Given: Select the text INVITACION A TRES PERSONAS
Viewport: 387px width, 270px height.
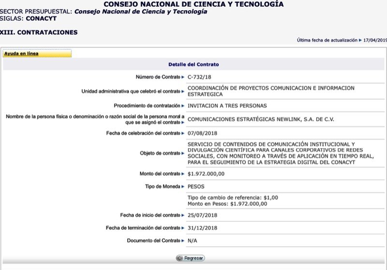Looking at the screenshot, I should click(227, 106).
